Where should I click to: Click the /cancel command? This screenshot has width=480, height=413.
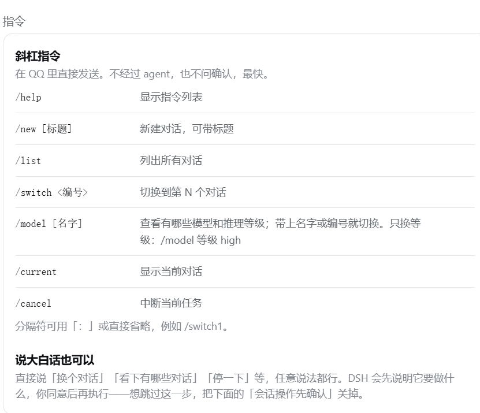[34, 303]
